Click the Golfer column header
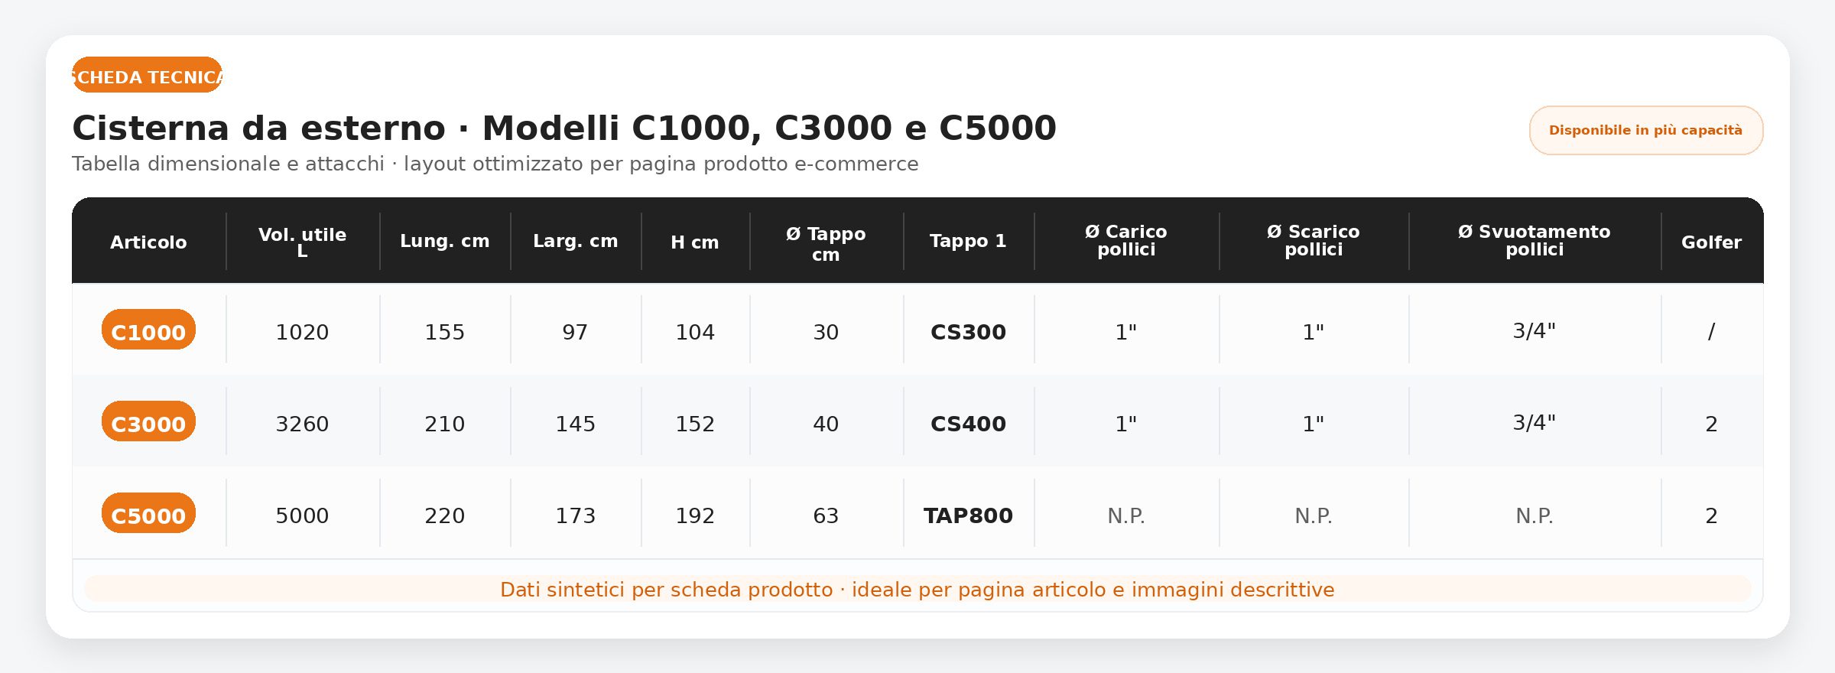 1711,242
